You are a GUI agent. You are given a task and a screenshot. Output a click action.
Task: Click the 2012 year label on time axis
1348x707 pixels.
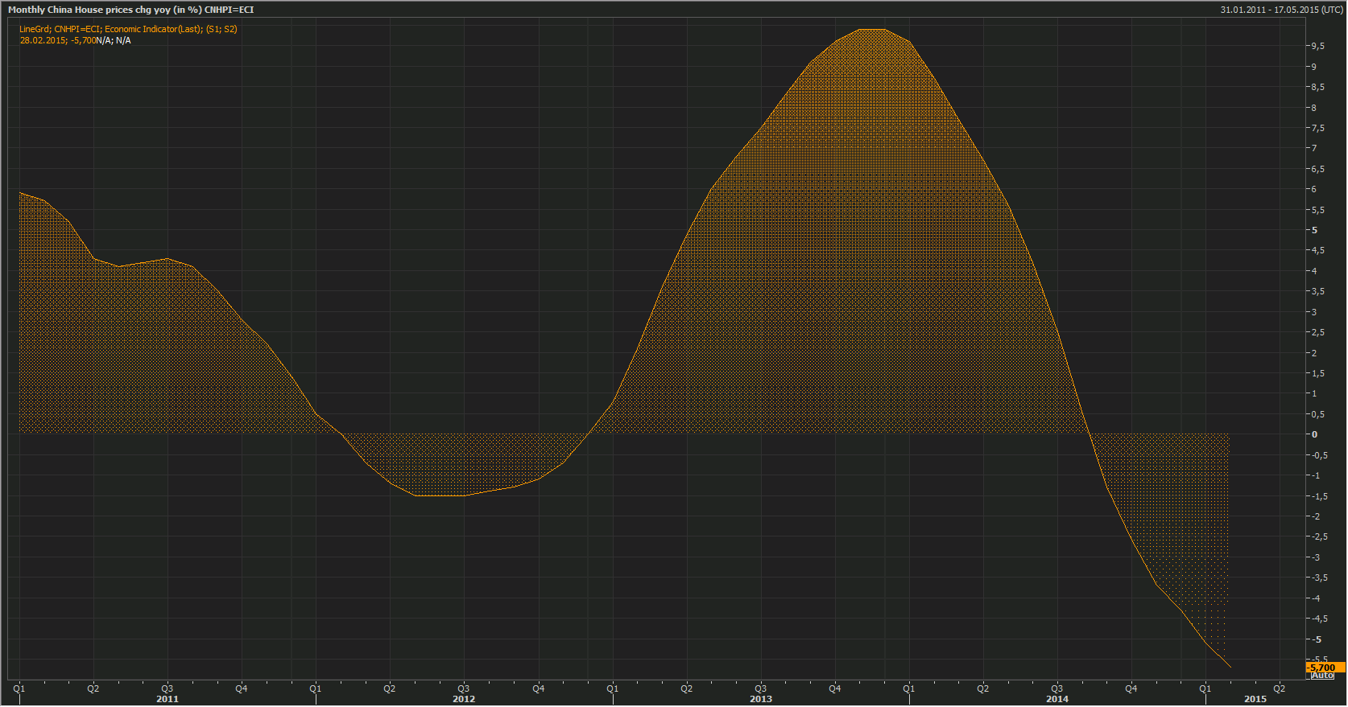tap(464, 699)
